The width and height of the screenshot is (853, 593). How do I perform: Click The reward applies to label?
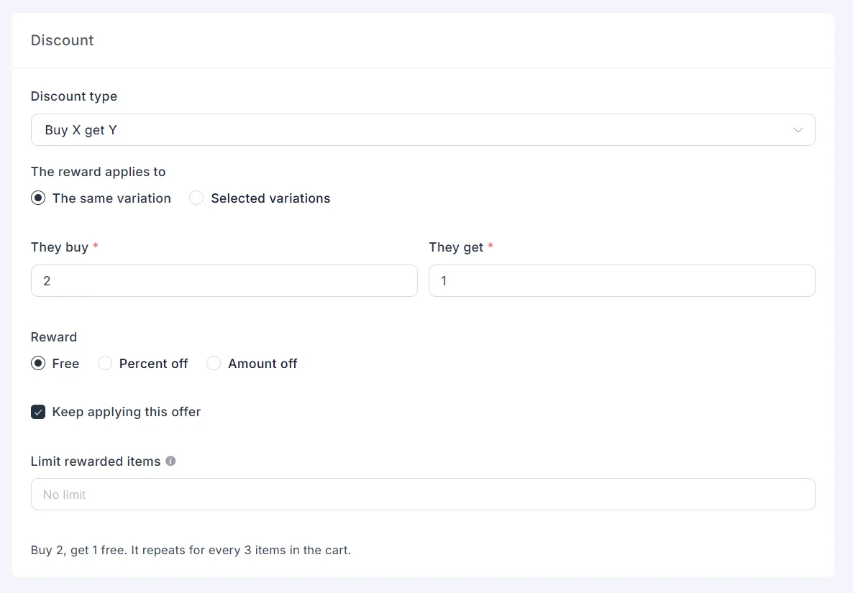click(x=98, y=172)
